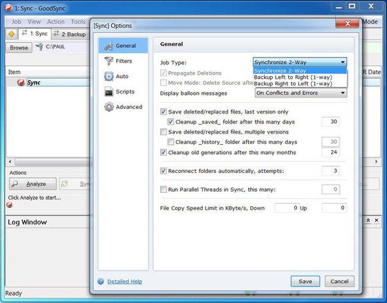Click the add new job plus icon
387x303 pixels.
click(11, 34)
